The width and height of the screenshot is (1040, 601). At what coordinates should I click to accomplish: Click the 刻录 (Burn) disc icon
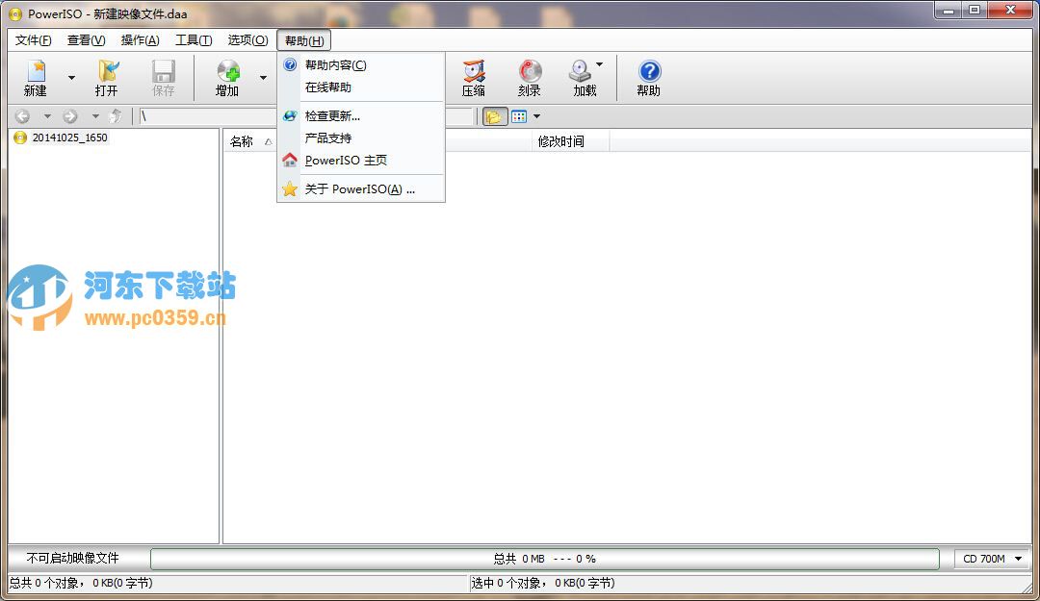click(529, 77)
